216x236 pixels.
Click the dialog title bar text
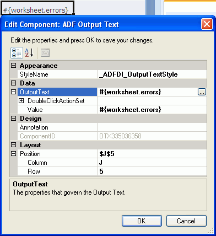(x=62, y=24)
